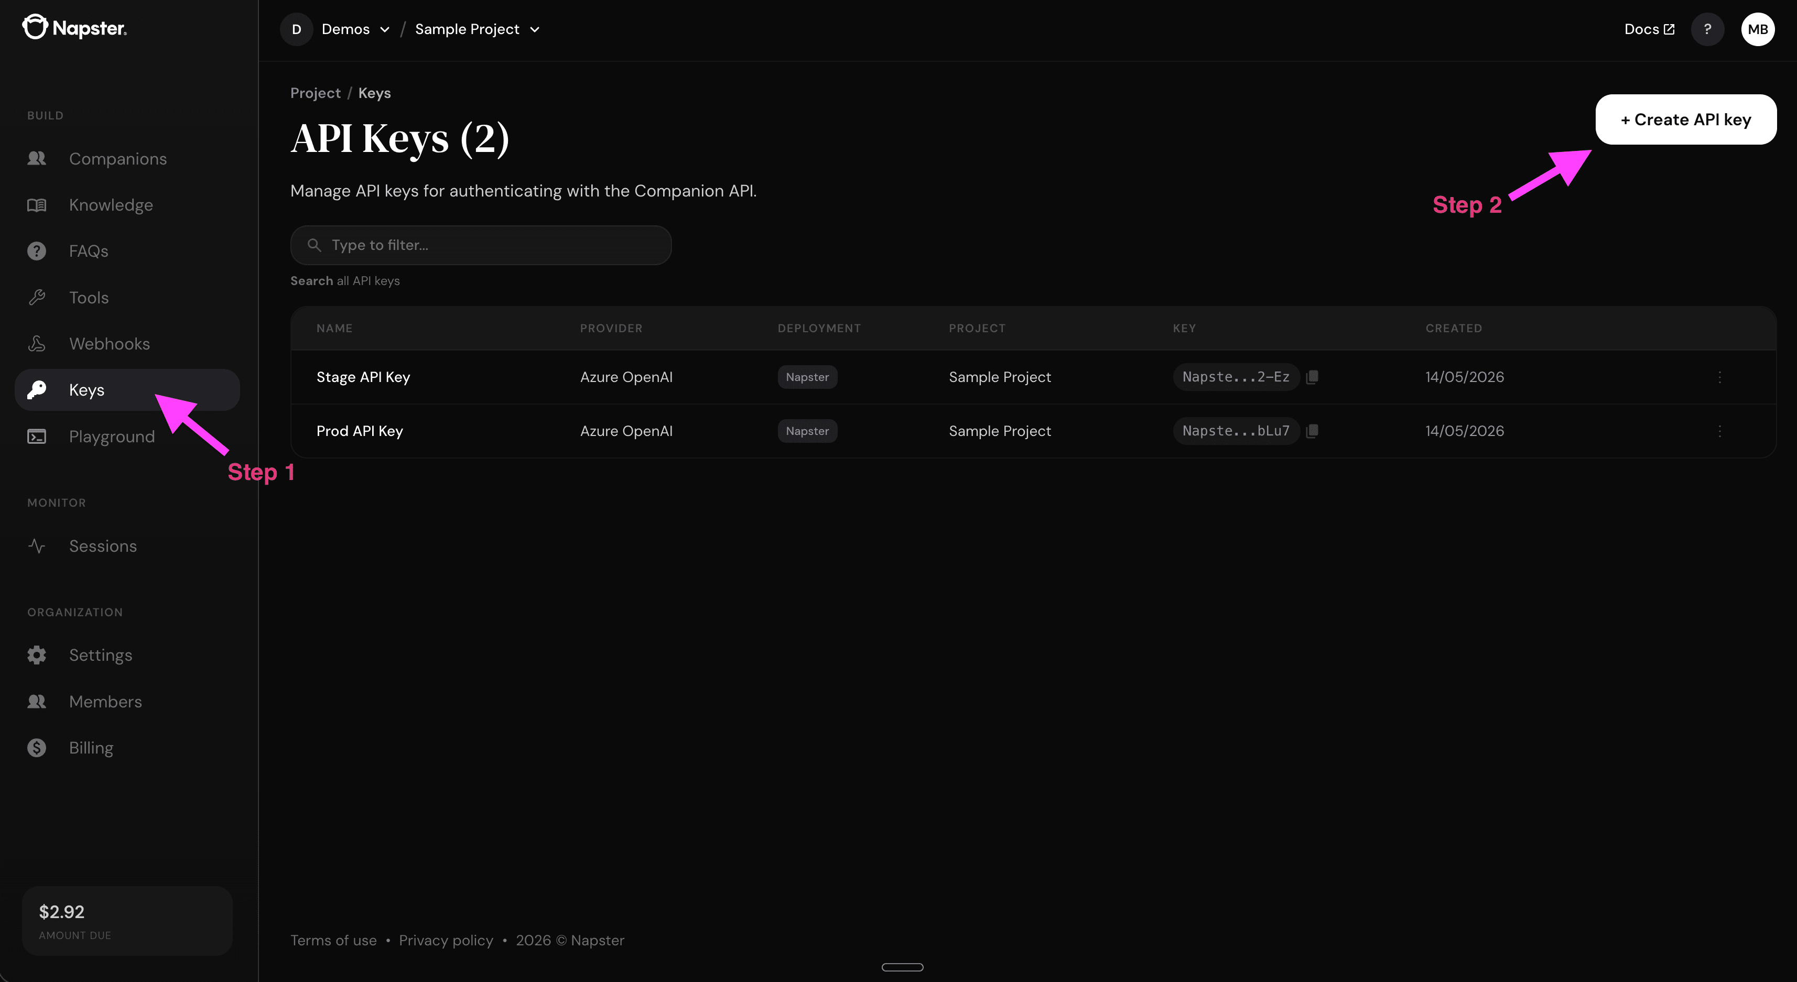Click created date of Stage API Key
The height and width of the screenshot is (982, 1797).
click(x=1464, y=377)
